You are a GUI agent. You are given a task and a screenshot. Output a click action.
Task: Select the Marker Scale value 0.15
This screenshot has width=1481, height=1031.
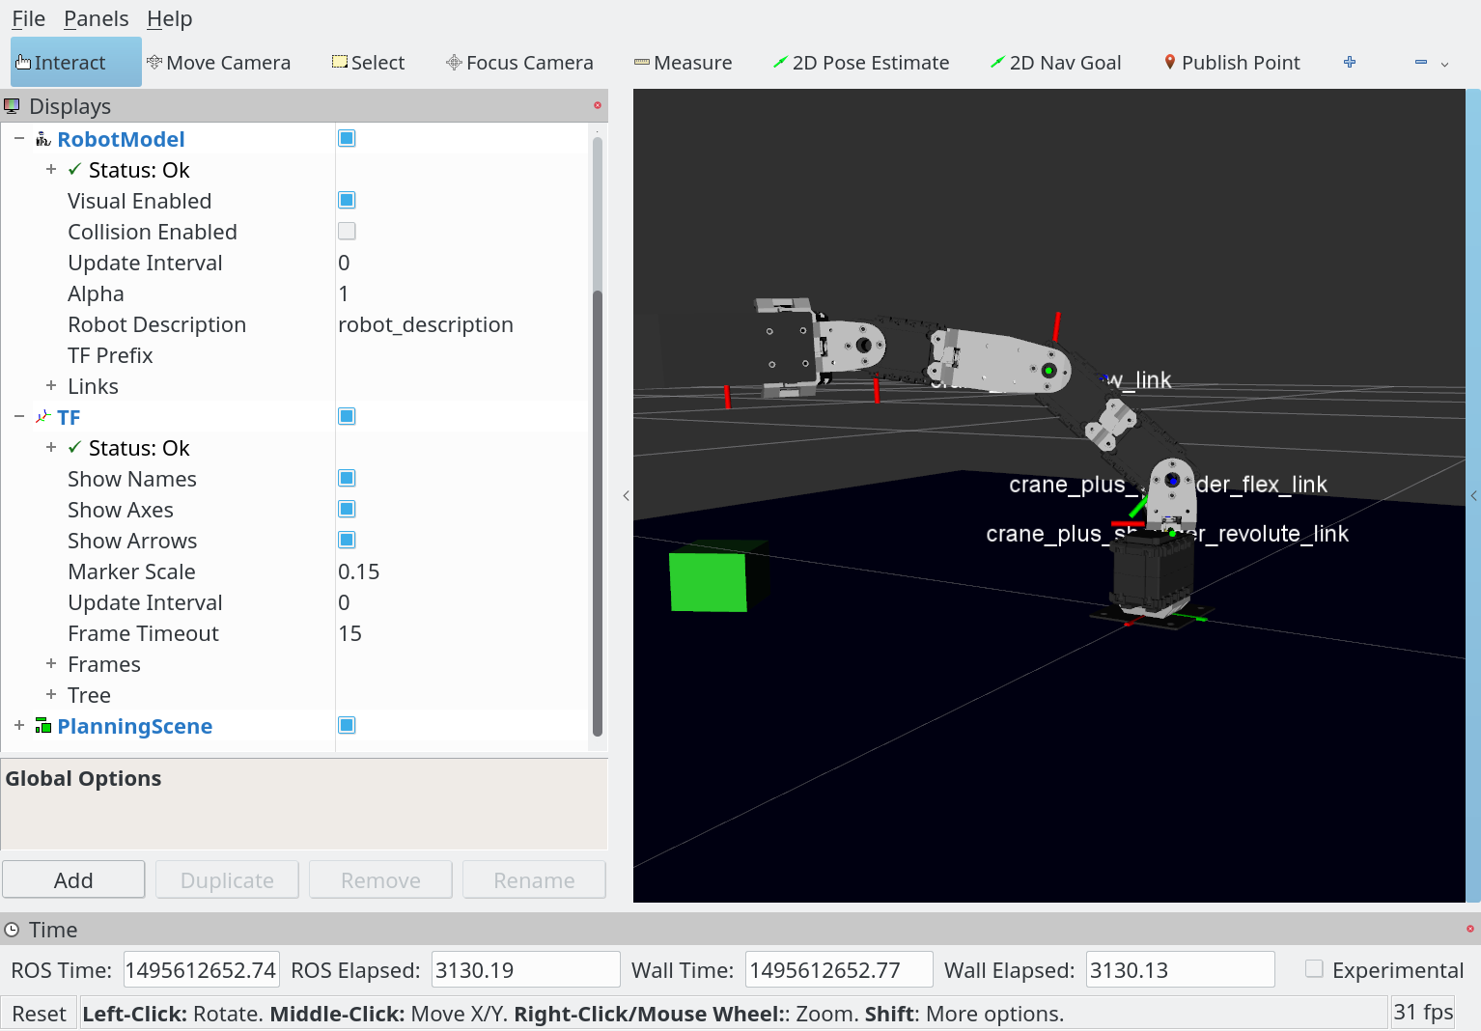pos(359,571)
